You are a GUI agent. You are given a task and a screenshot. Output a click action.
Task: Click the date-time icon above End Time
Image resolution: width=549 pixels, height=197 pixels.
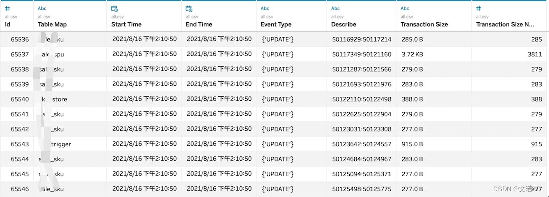(x=189, y=9)
